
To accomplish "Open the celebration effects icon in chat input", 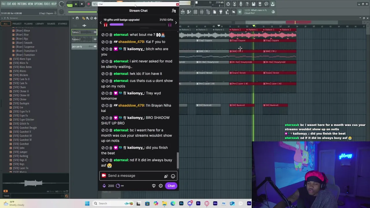I will point(166,176).
